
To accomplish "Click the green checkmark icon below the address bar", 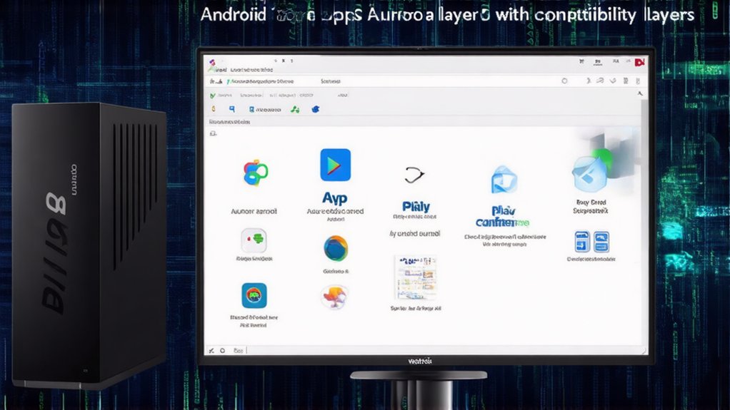I will point(213,96).
